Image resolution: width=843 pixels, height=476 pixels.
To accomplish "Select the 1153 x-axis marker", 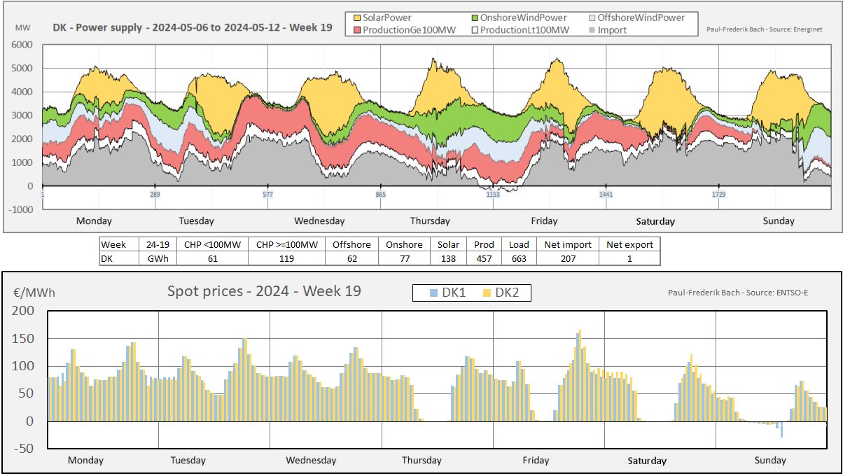I will (x=493, y=195).
